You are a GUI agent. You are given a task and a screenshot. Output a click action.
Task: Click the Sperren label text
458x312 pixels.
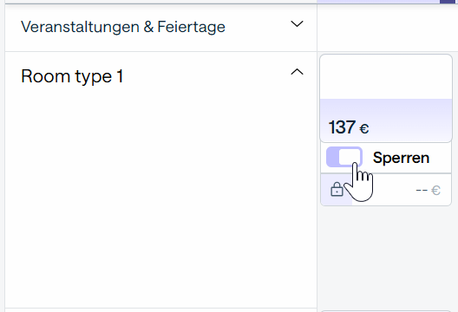[401, 158]
